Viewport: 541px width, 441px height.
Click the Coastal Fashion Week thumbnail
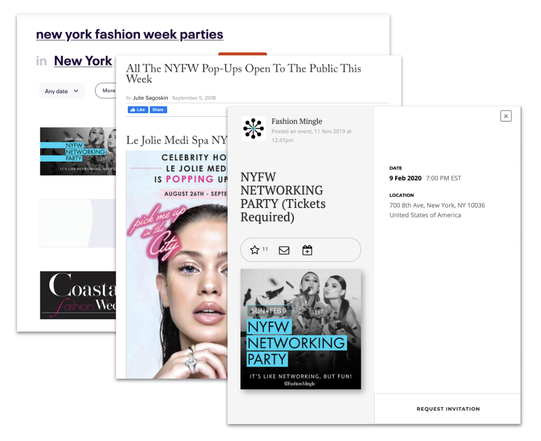(78, 295)
